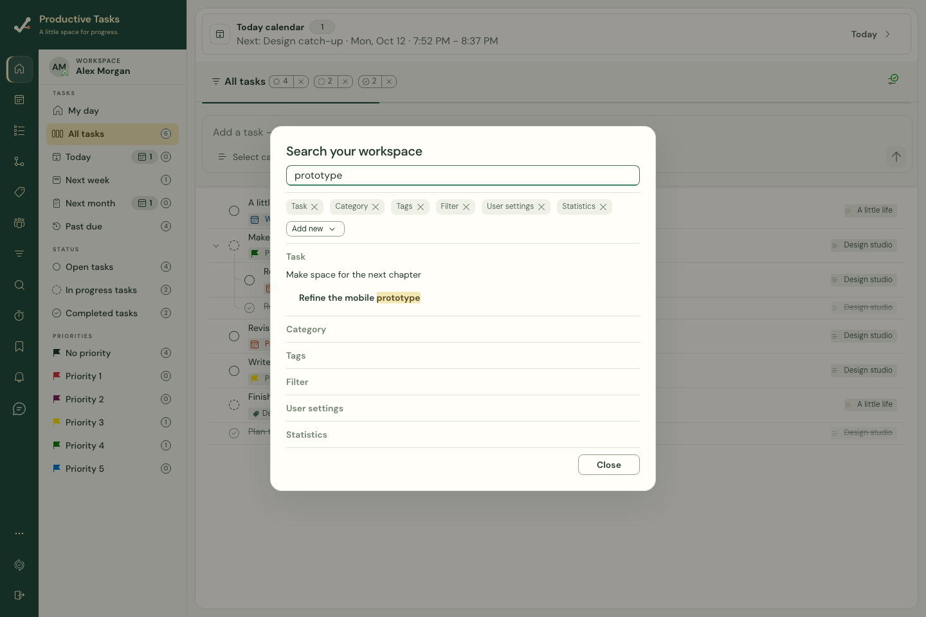Toggle completion circle for Write task
This screenshot has width=926, height=617.
pos(234,371)
